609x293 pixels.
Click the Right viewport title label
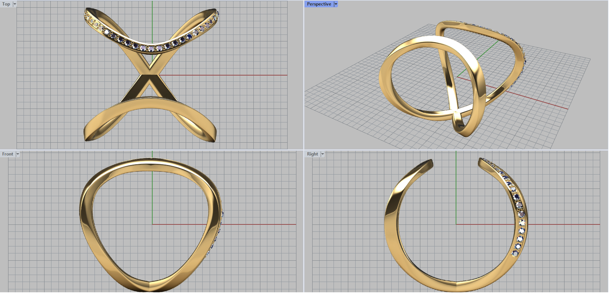click(x=312, y=154)
